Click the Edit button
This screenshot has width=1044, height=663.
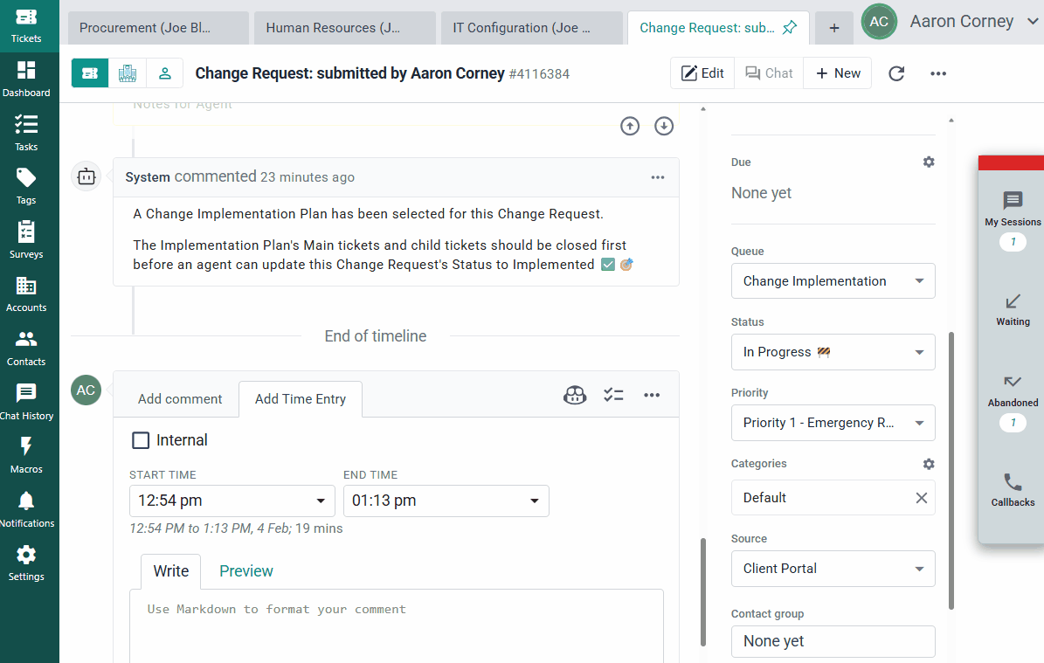(x=702, y=73)
